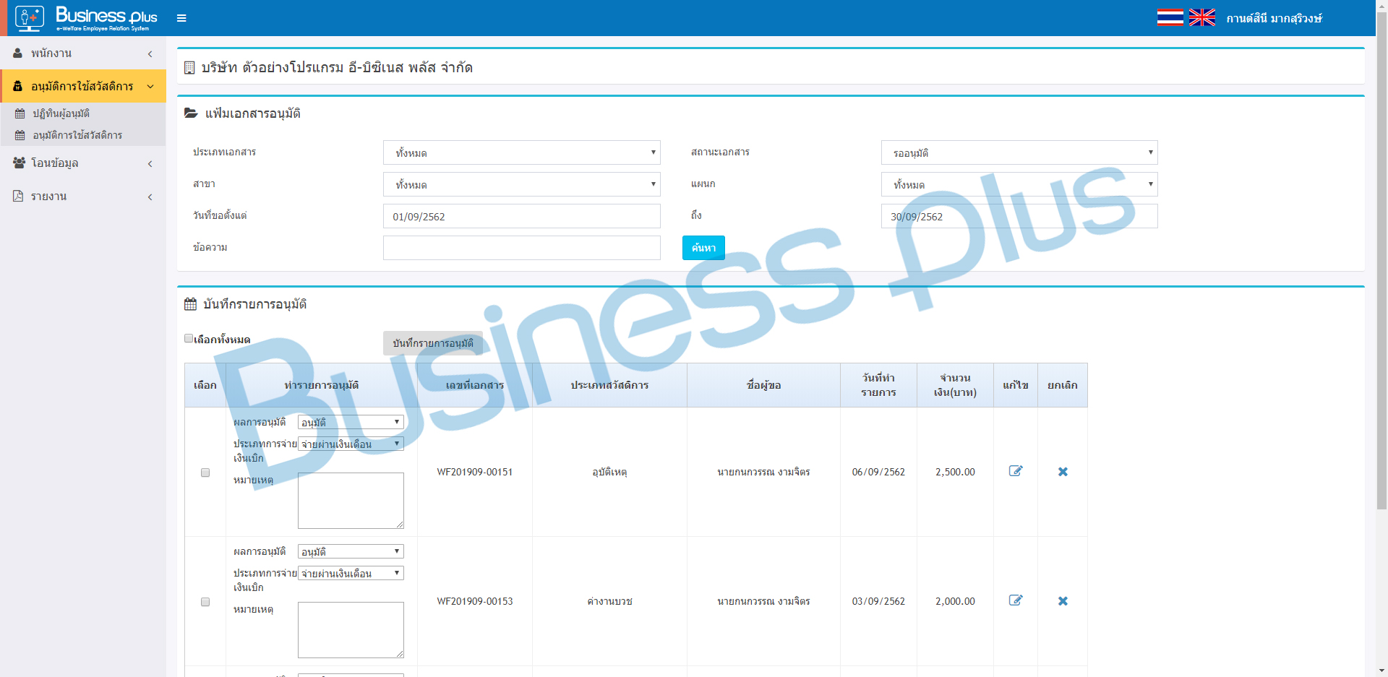This screenshot has height=677, width=1388.
Task: Click the vertical page scrollbar
Action: 1381,260
